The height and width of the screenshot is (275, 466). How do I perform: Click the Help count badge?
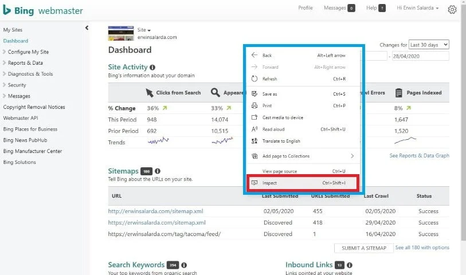pos(382,9)
